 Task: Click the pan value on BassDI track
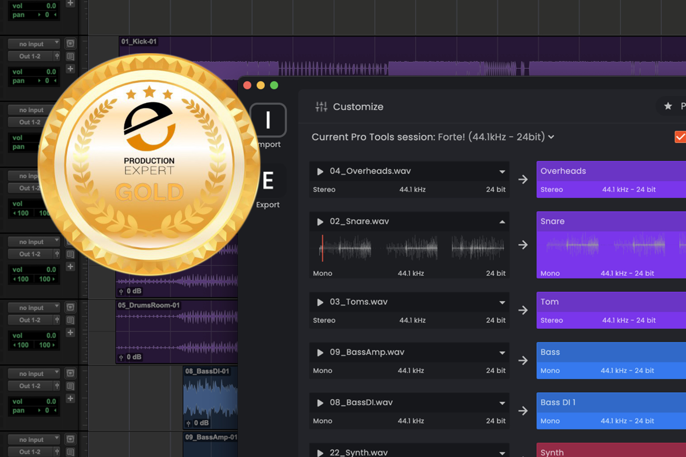point(47,410)
